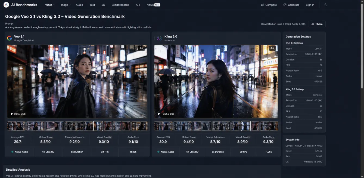Screen dimensions: 364x178
Task: Play the Veo 3.1 video
Action: pos(12,114)
